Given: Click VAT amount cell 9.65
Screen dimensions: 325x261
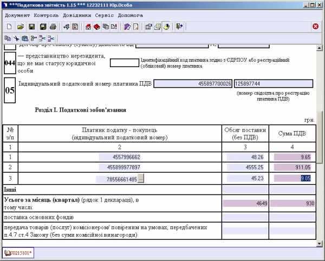Looking at the screenshot, I should [292, 157].
